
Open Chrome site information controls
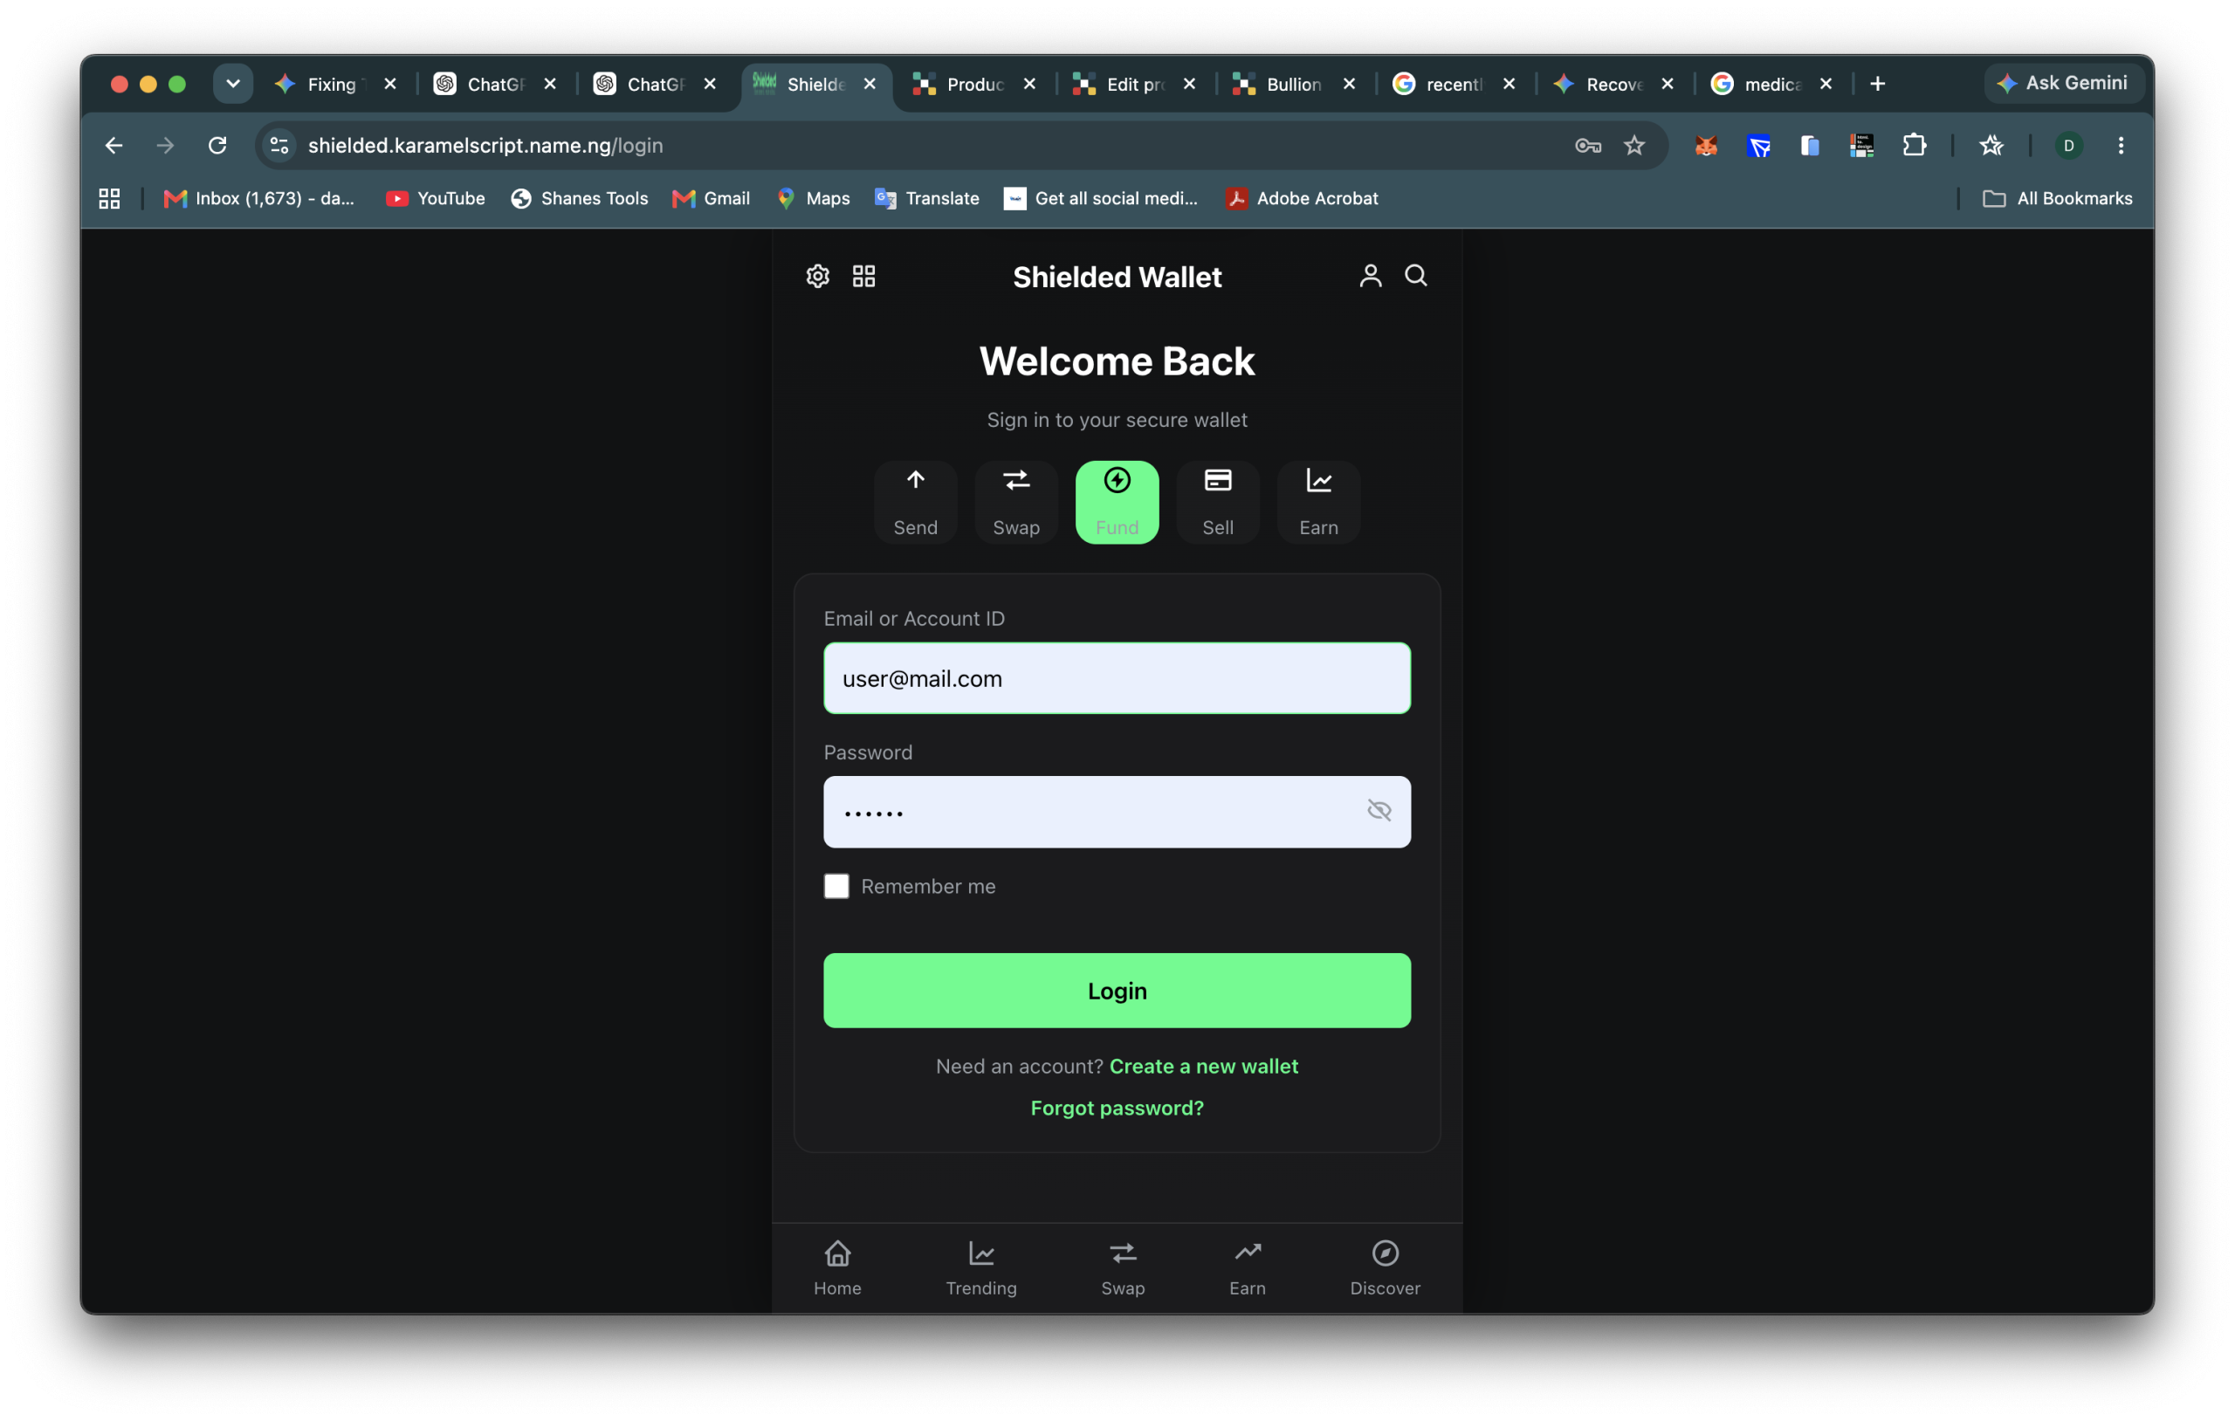pyautogui.click(x=279, y=145)
